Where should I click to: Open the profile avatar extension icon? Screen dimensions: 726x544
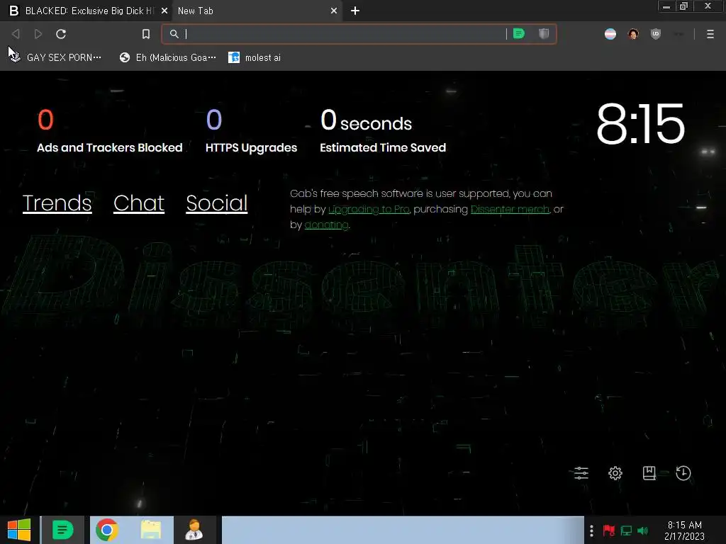(x=633, y=34)
